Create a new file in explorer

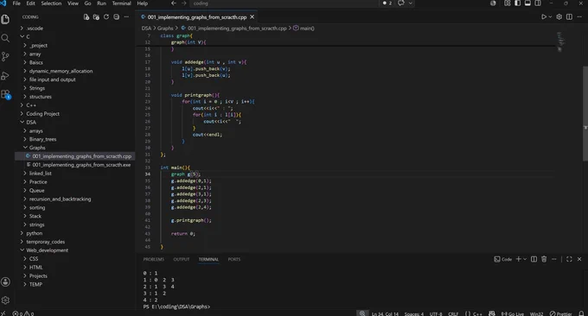coord(86,17)
